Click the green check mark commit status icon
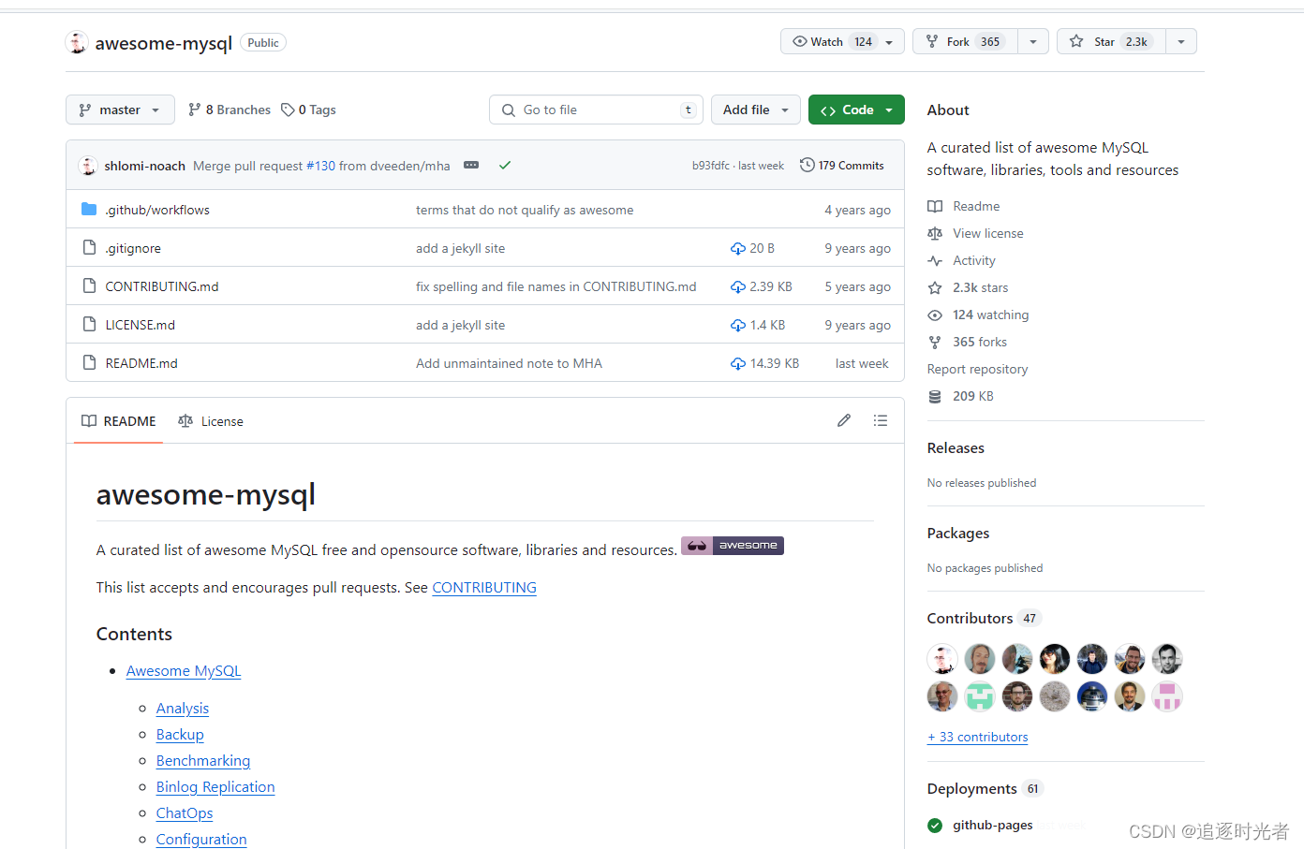1304x849 pixels. (505, 165)
